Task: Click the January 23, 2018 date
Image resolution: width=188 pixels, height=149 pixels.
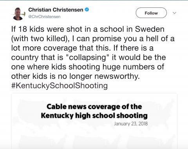Action: [131, 124]
